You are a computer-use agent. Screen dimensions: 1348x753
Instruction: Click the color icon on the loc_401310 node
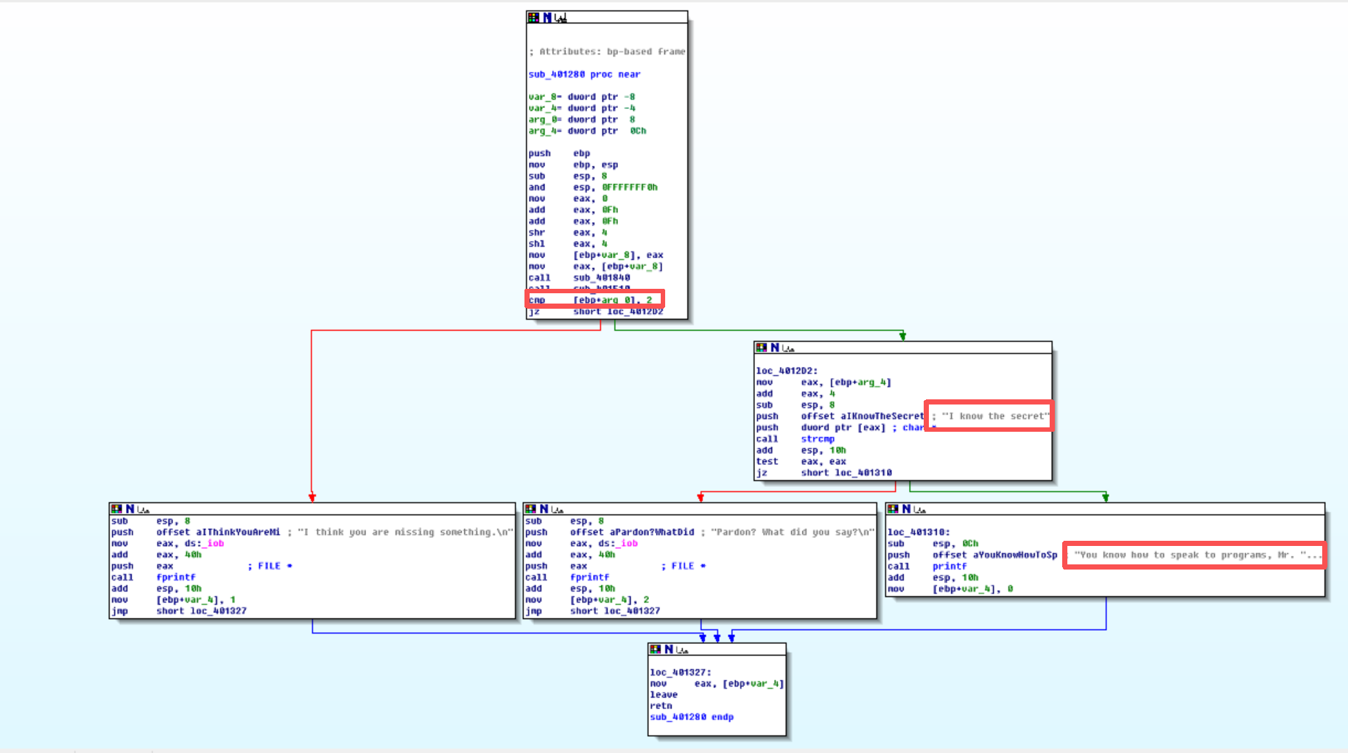[x=893, y=509]
